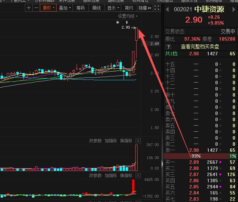Select 买六 price 2.84
This screenshot has height=202, width=238.
pos(194,193)
